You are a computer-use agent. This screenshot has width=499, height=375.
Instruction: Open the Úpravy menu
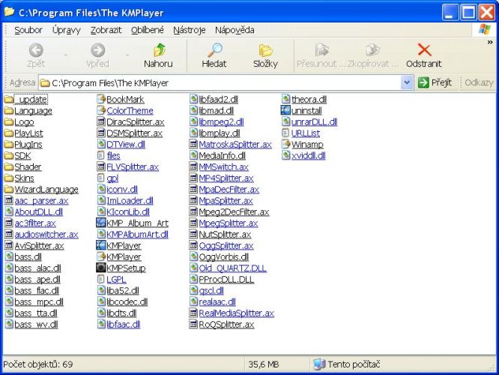tap(67, 30)
